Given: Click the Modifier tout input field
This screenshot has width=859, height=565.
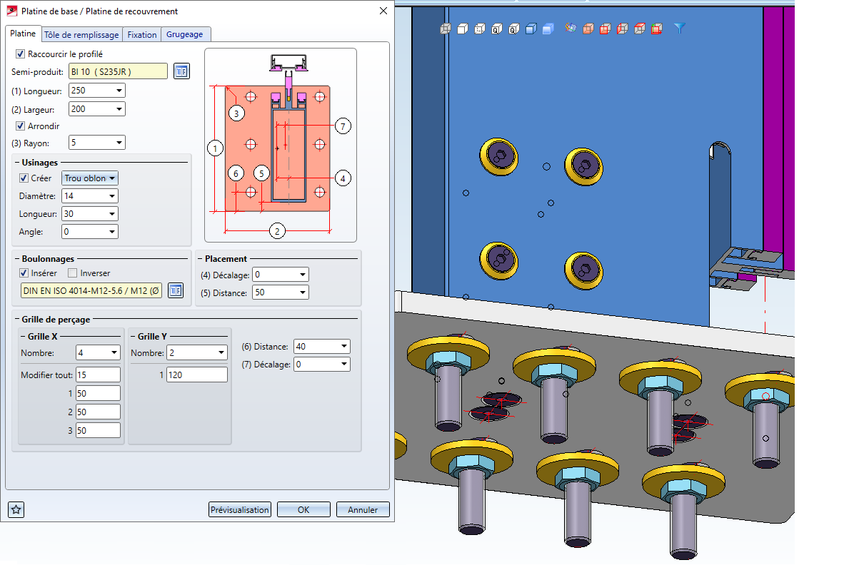Looking at the screenshot, I should pyautogui.click(x=97, y=375).
